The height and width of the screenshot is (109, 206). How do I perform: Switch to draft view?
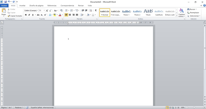coord(178,108)
